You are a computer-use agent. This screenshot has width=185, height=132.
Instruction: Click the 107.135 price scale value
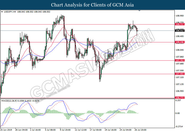(180, 84)
